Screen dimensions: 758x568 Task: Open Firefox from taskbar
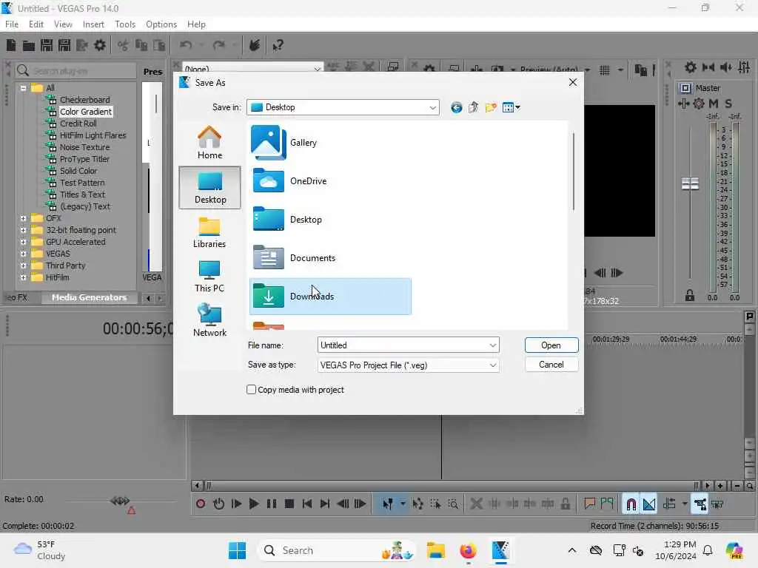[468, 550]
